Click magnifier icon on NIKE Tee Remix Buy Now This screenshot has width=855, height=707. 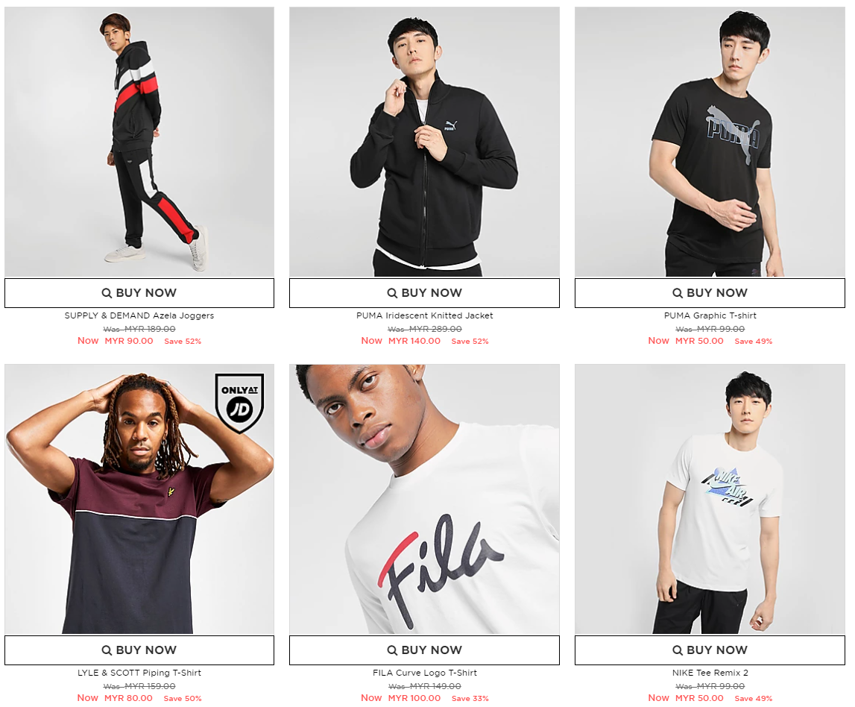click(x=678, y=650)
